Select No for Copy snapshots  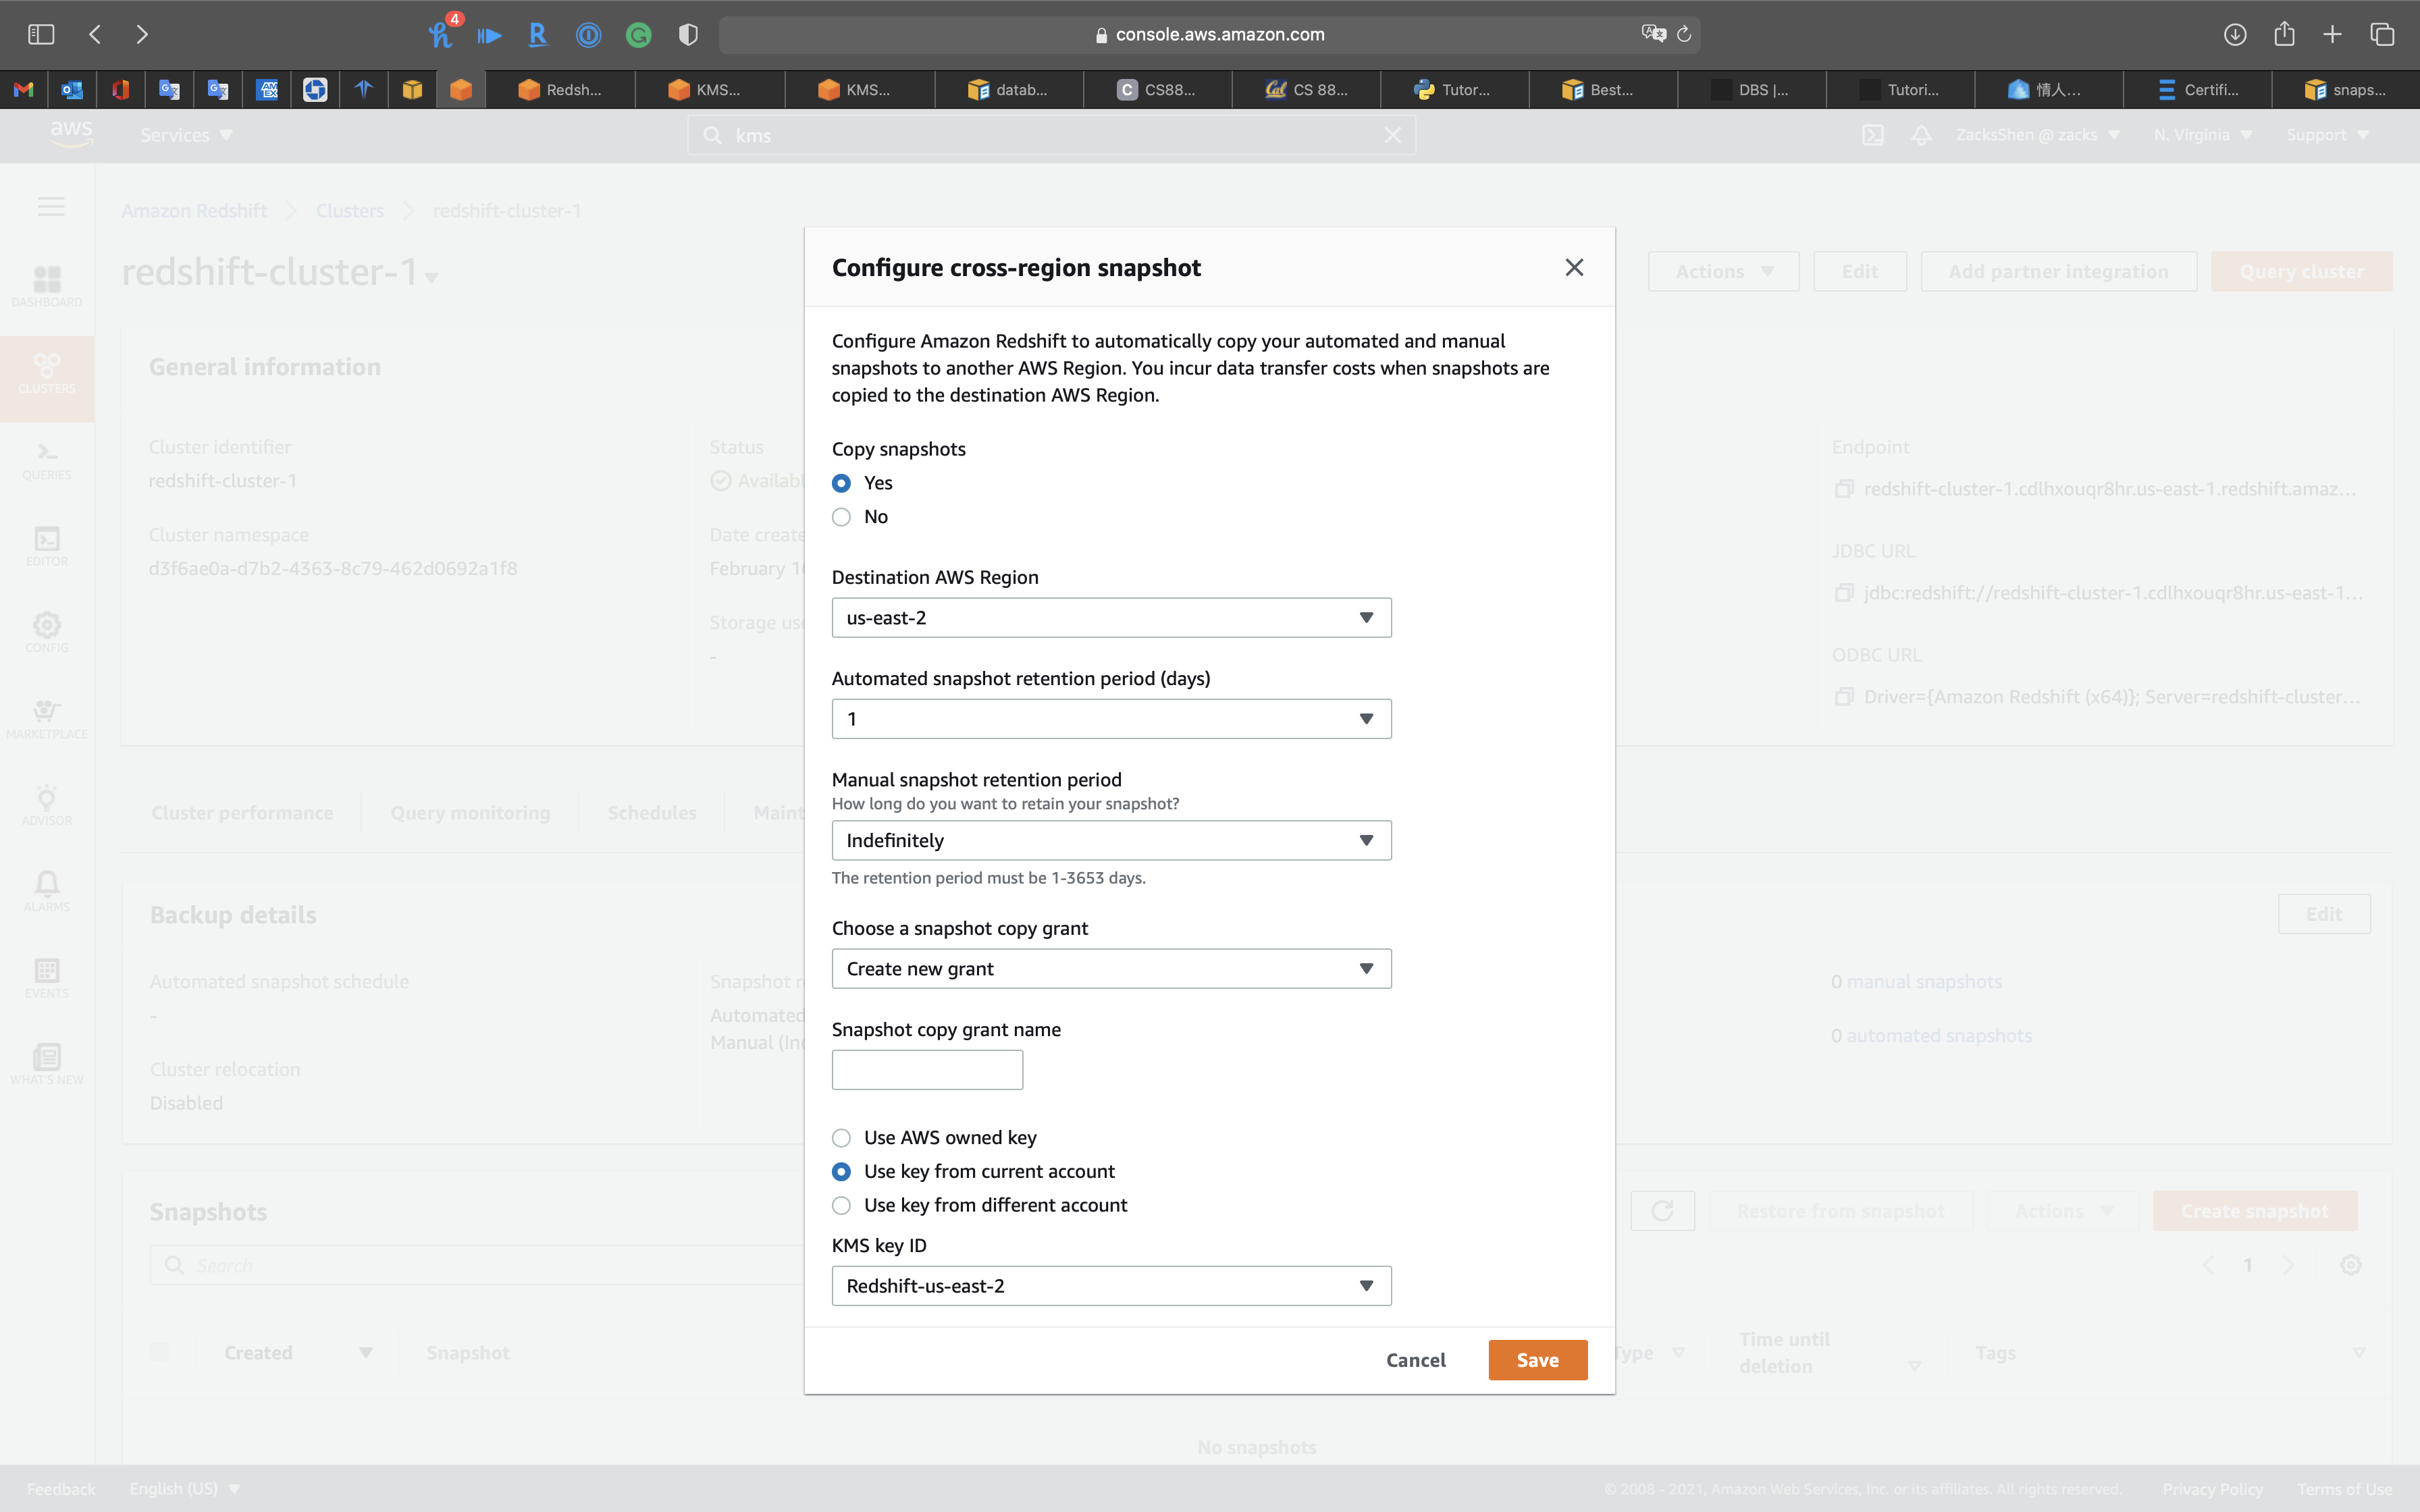(x=841, y=517)
